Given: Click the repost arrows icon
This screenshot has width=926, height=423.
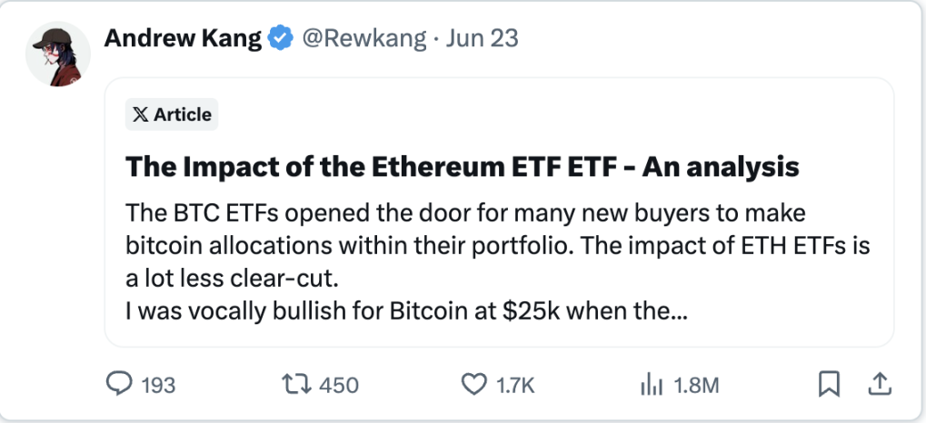Looking at the screenshot, I should coord(295,385).
